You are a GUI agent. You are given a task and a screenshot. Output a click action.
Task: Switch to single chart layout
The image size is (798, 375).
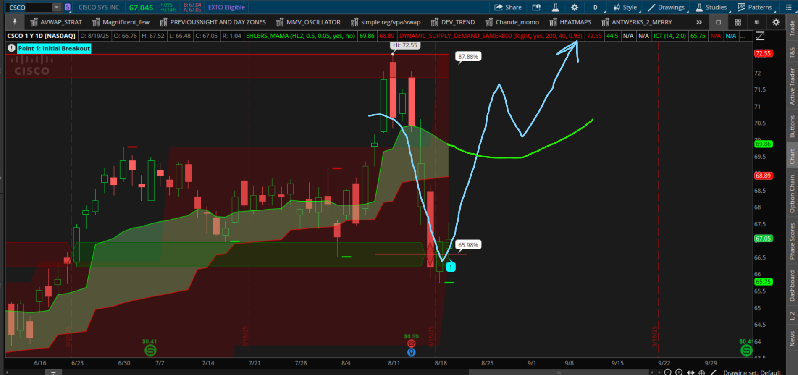pyautogui.click(x=718, y=22)
